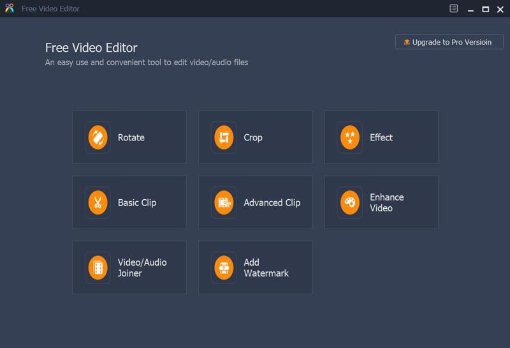This screenshot has height=348, width=510.
Task: Select the Advanced Clip text label
Action: click(x=272, y=202)
